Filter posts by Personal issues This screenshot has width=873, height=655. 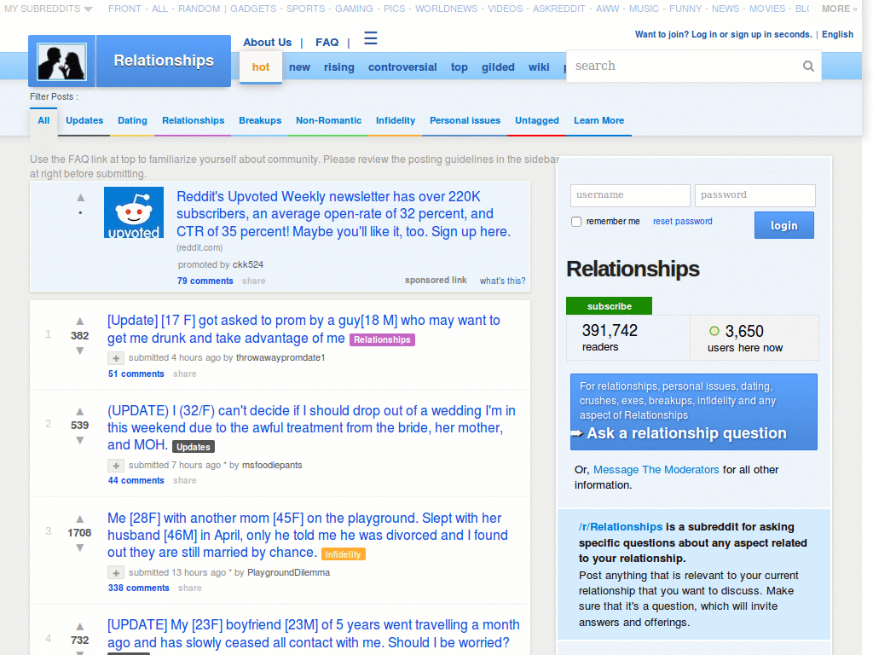465,121
